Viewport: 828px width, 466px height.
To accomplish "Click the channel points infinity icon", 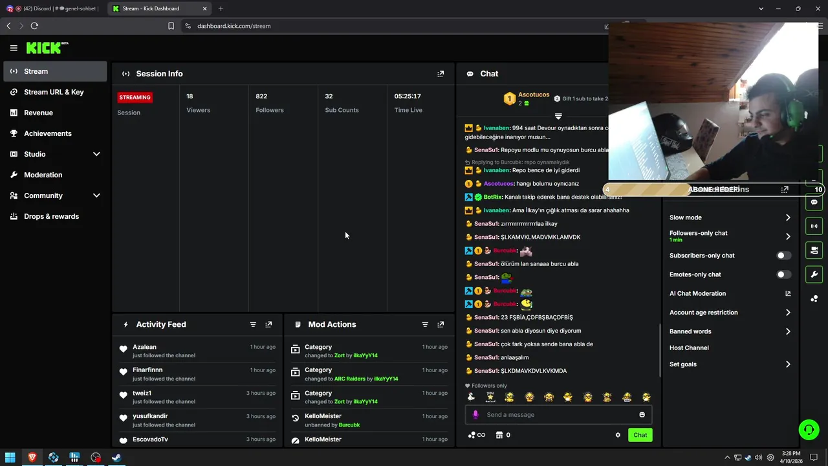I will pyautogui.click(x=477, y=435).
